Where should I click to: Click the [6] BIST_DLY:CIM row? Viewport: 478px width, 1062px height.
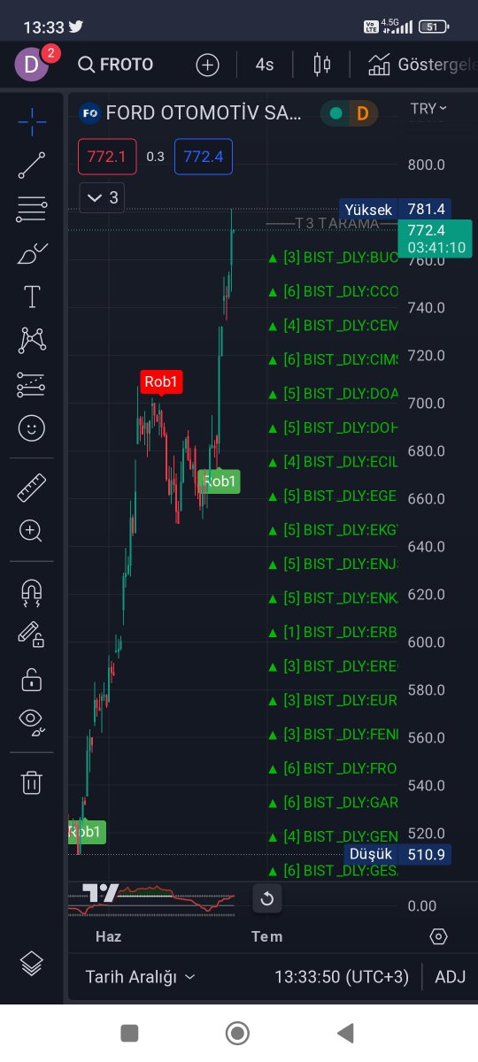[x=333, y=359]
